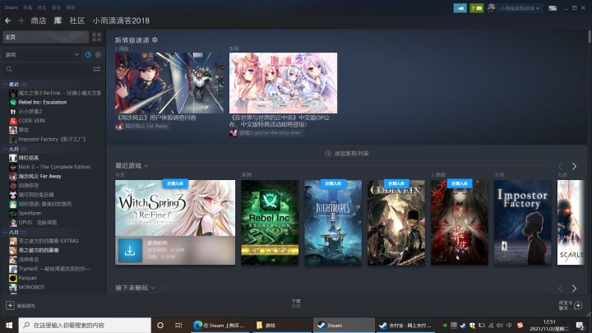Image resolution: width=592 pixels, height=333 pixels.
Task: Click the Windows taskbar search box
Action: 85,325
